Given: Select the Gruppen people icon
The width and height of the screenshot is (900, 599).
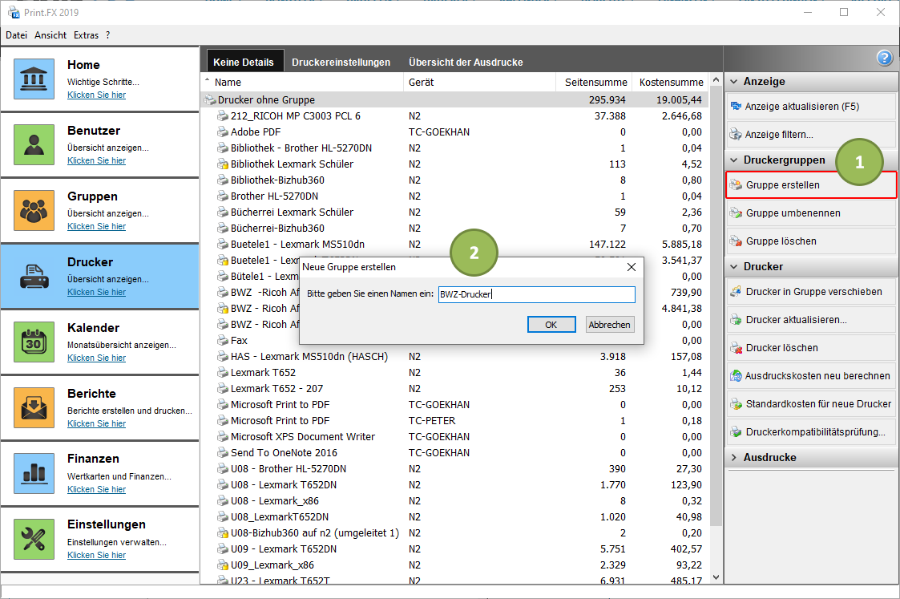Looking at the screenshot, I should pos(34,210).
